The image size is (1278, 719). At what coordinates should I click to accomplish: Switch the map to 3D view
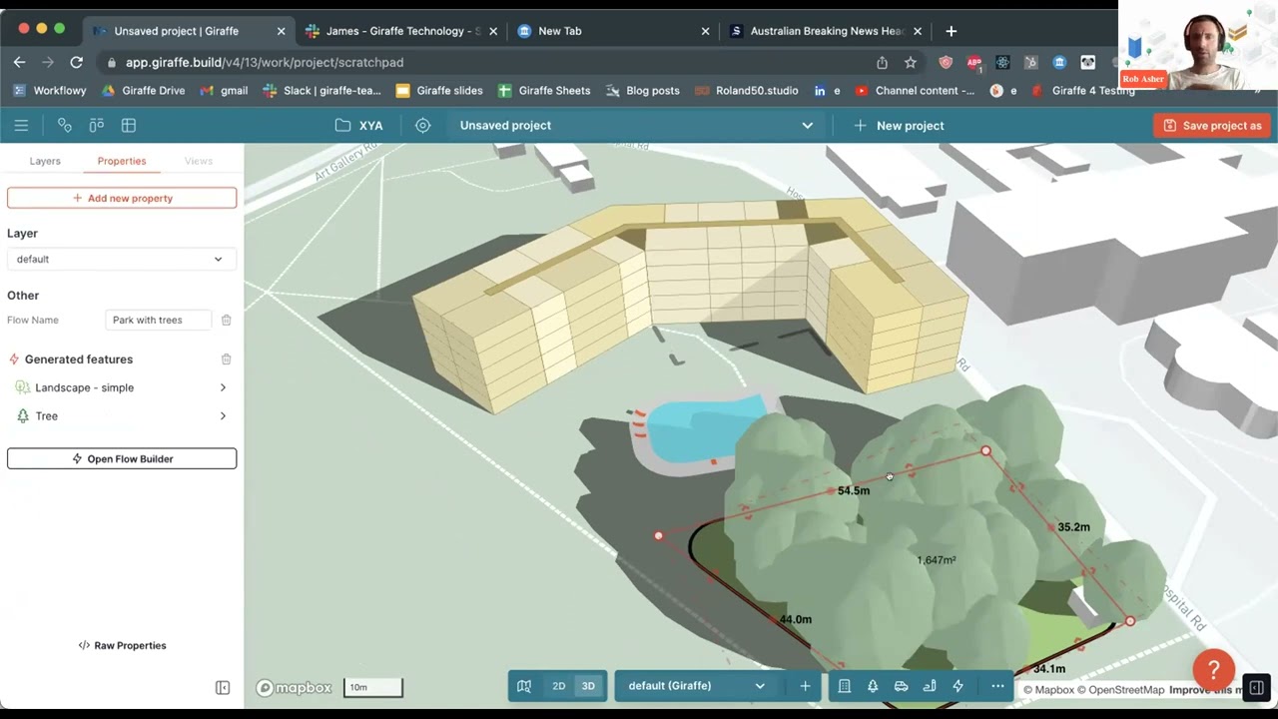click(588, 686)
